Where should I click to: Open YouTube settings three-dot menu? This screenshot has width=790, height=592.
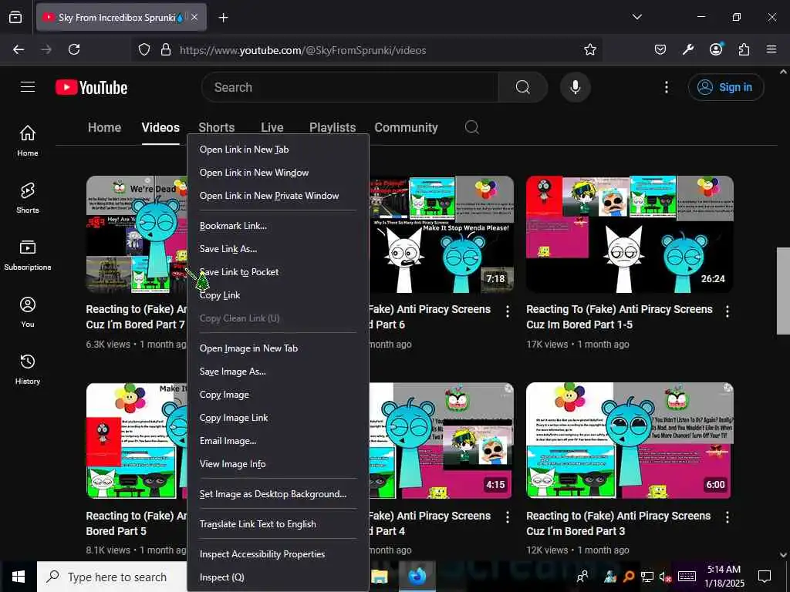click(x=666, y=87)
